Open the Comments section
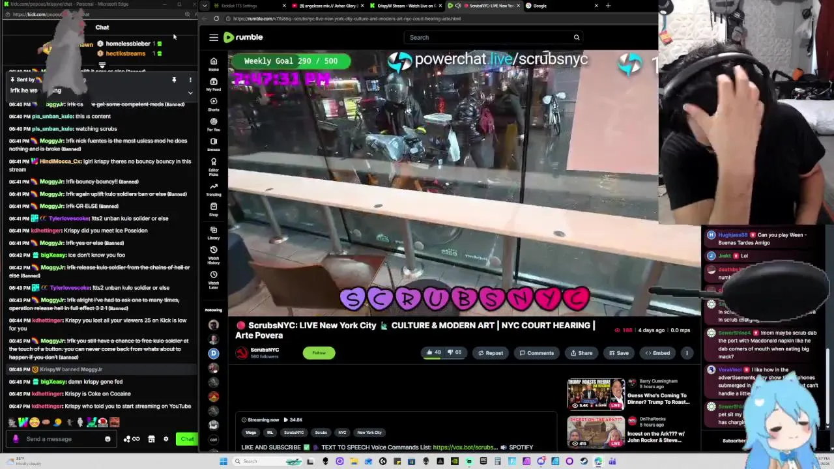834x469 pixels. (536, 353)
